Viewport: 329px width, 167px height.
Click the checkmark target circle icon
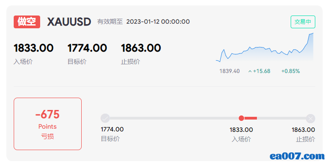click(x=105, y=118)
